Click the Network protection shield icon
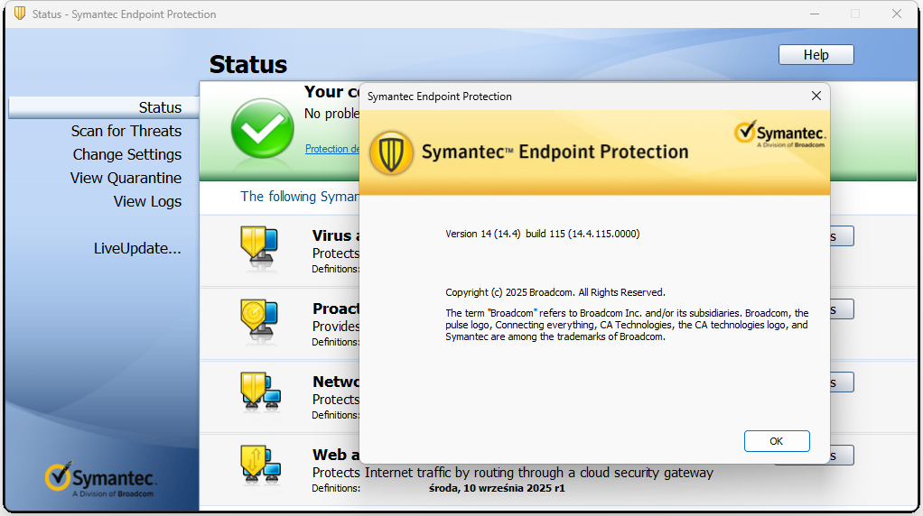This screenshot has height=516, width=923. click(x=260, y=392)
